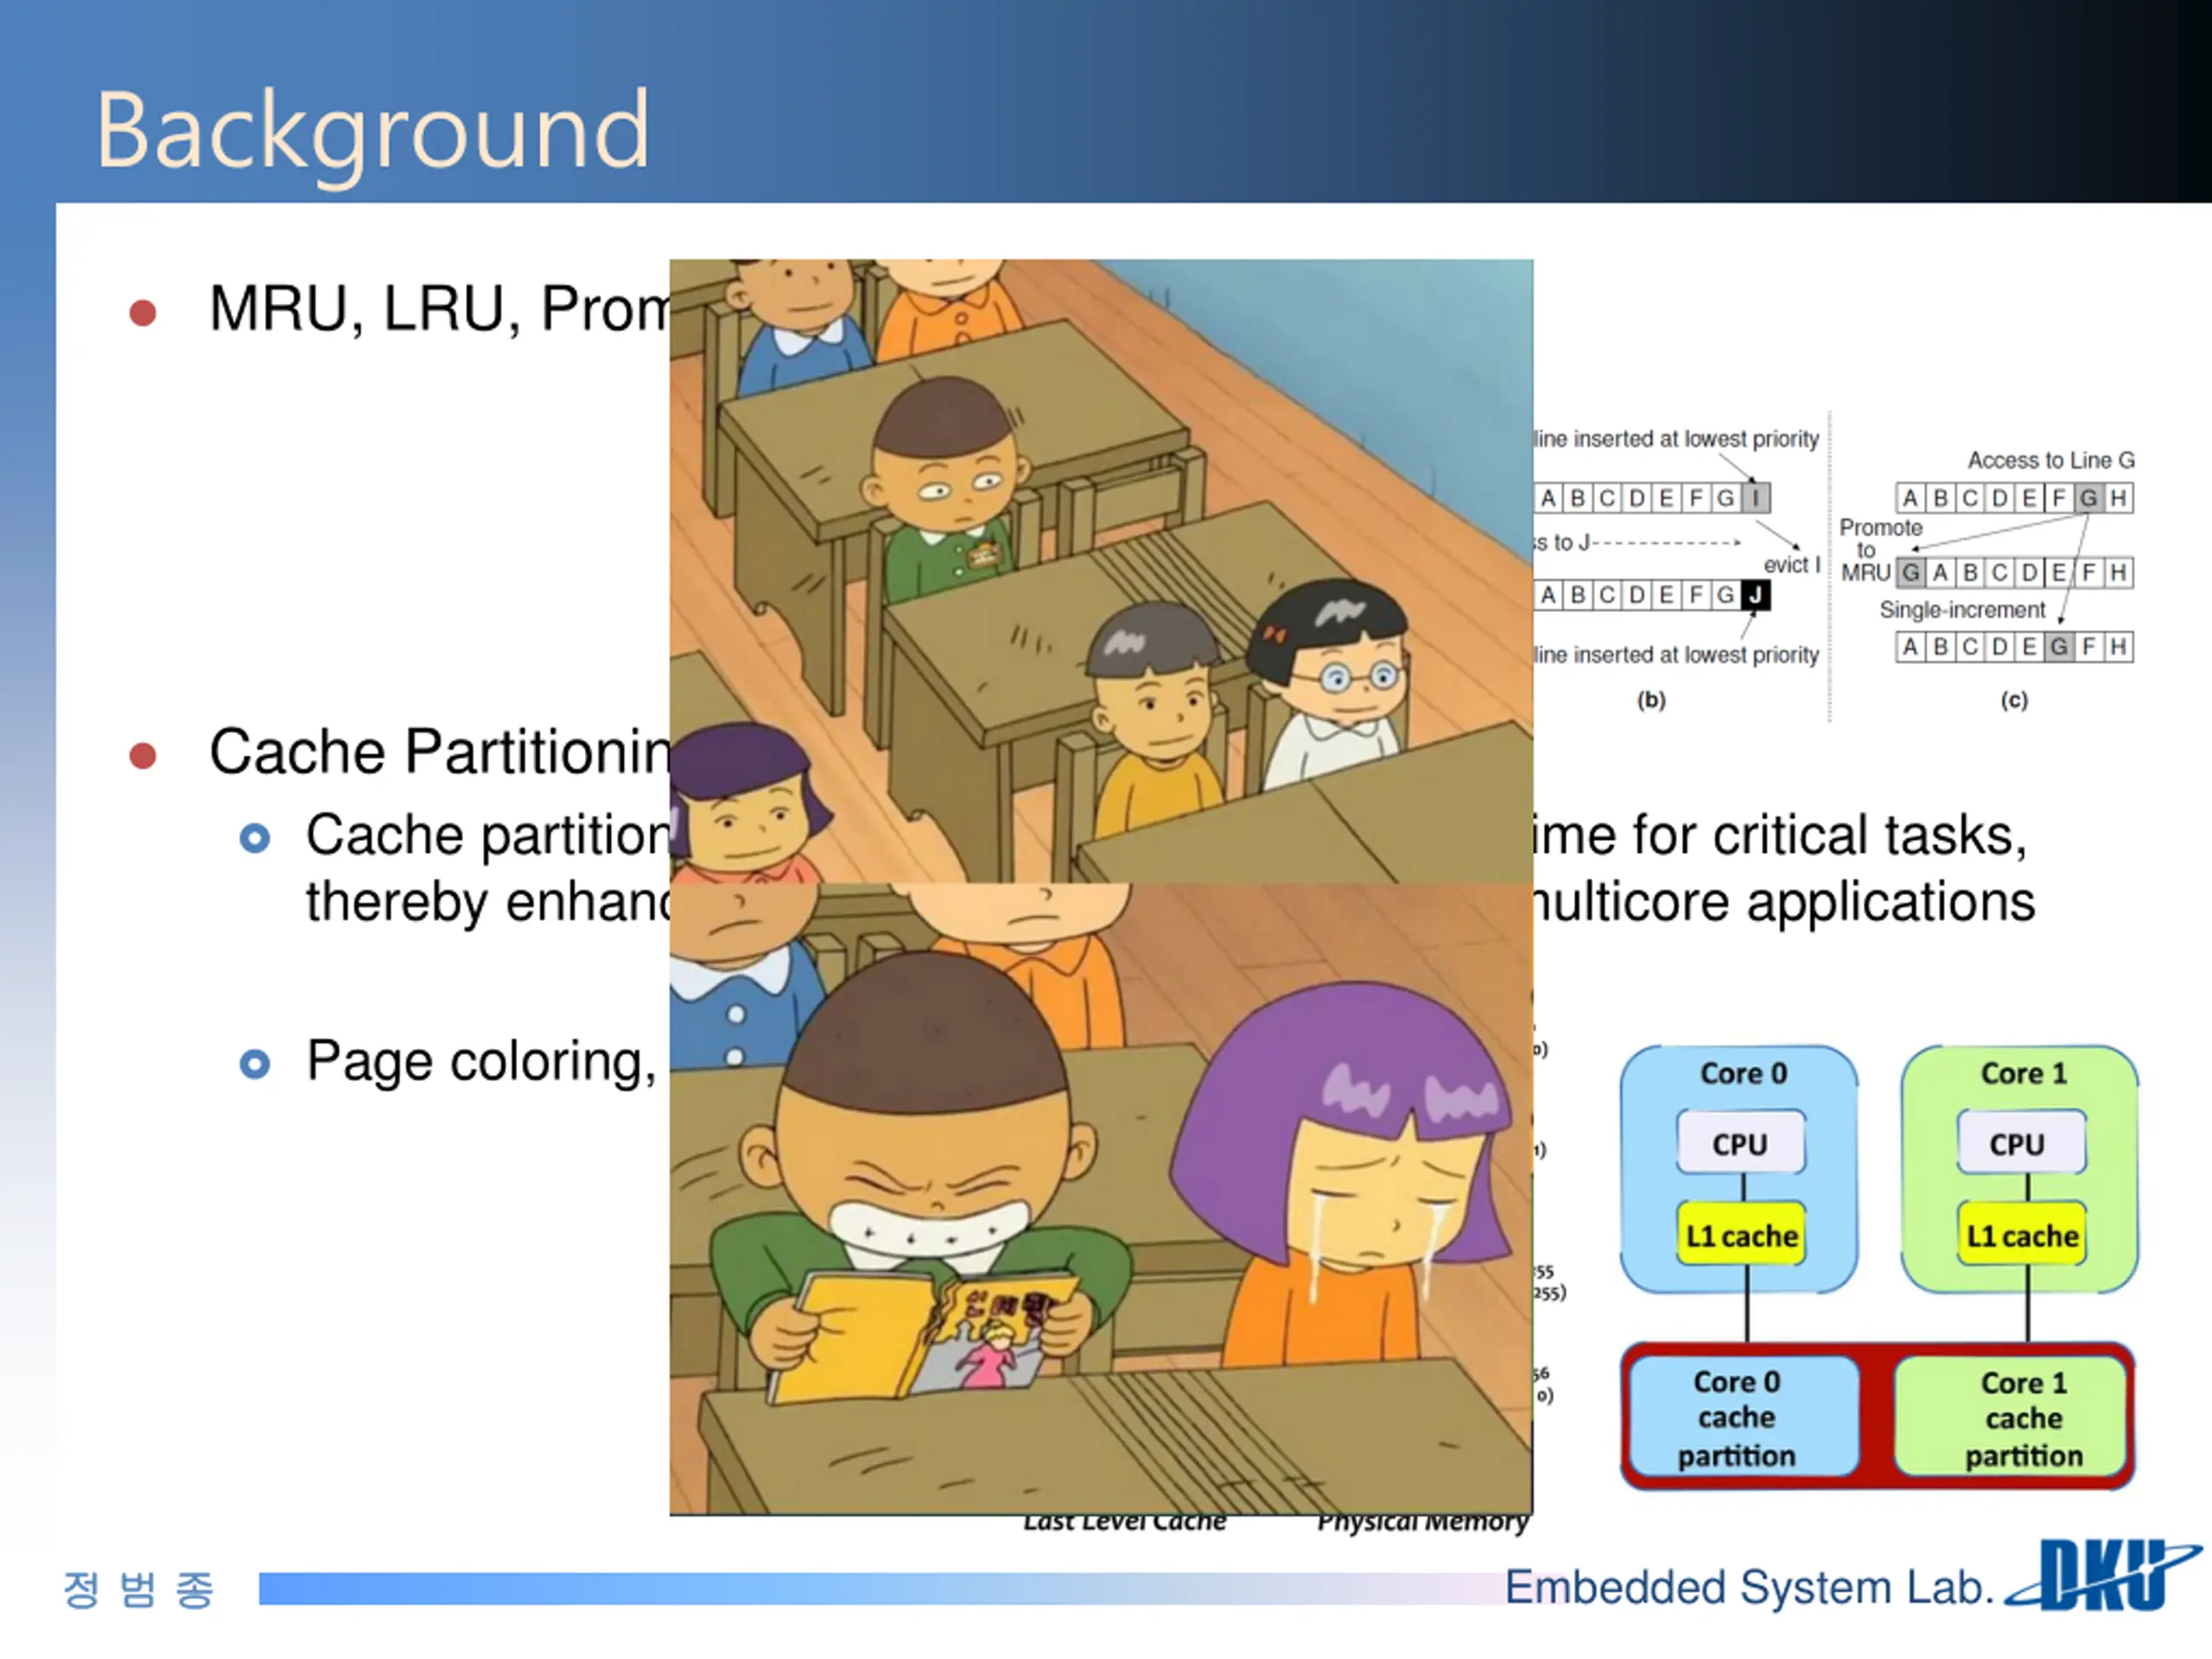This screenshot has width=2212, height=1659.
Task: Click the red bullet beside 'Cache Partitioning'
Action: pos(143,755)
